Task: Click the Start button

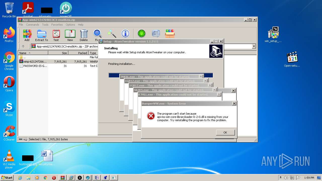Action: pos(7,177)
